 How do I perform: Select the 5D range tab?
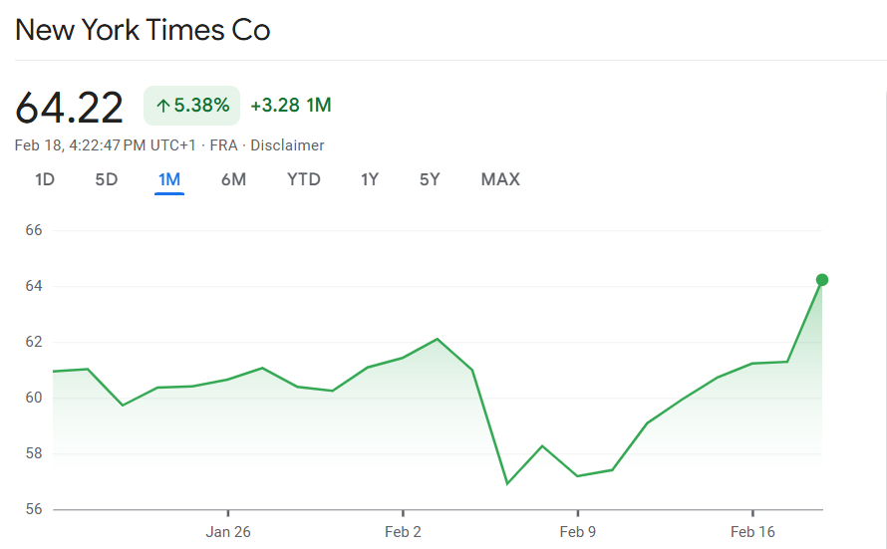(107, 179)
